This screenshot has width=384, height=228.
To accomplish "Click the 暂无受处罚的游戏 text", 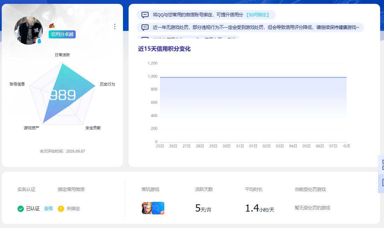I will tap(313, 208).
